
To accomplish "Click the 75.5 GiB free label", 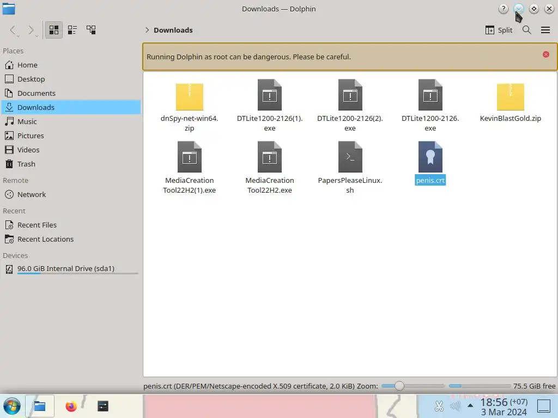I will point(534,386).
